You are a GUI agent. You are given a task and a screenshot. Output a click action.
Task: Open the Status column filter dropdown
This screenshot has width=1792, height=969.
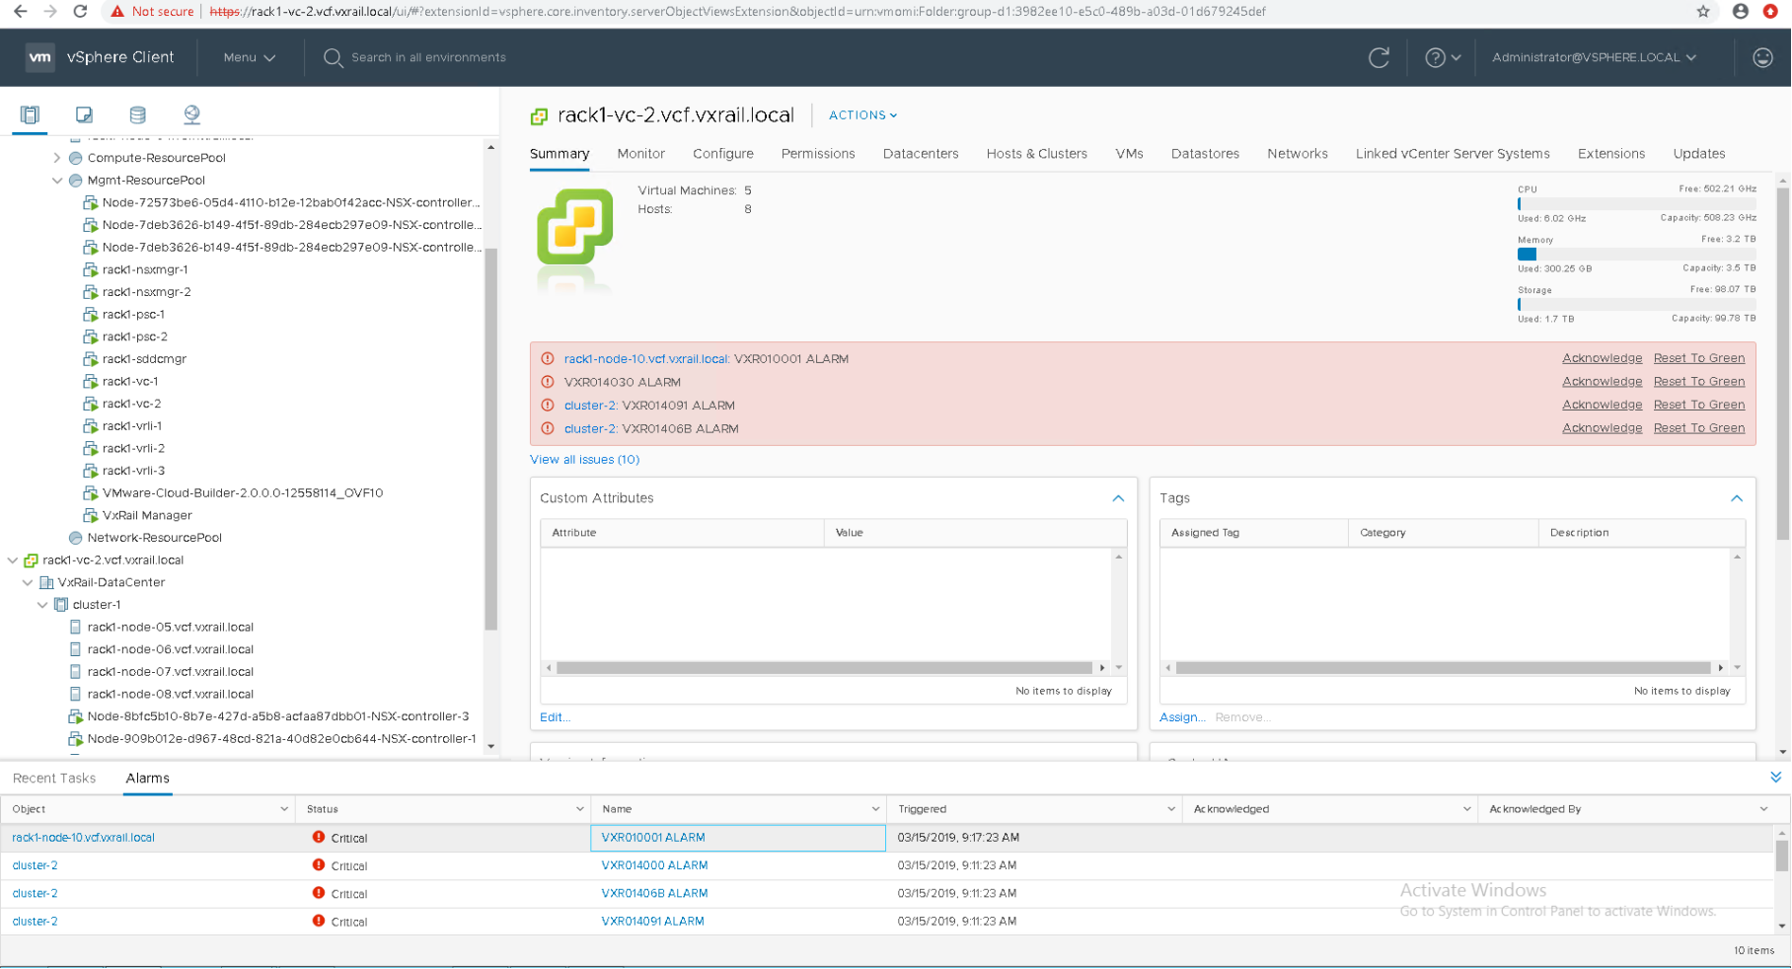tap(580, 809)
